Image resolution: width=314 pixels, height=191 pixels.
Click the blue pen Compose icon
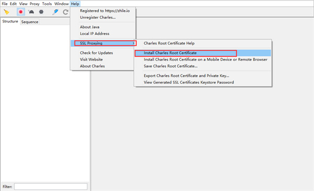(55, 12)
